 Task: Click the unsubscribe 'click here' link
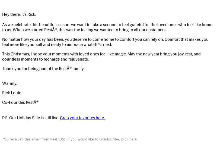click(129, 139)
